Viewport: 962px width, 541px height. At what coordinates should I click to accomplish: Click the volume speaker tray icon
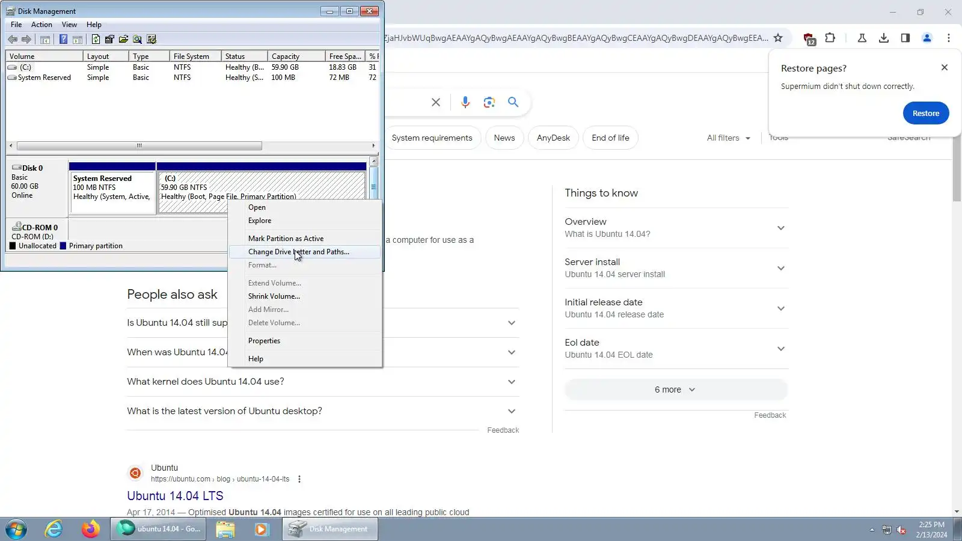(901, 530)
